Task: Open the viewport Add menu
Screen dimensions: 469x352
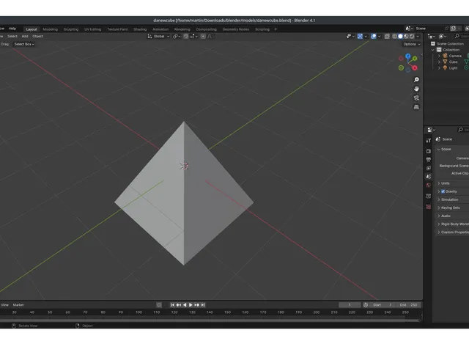Action: coord(25,36)
